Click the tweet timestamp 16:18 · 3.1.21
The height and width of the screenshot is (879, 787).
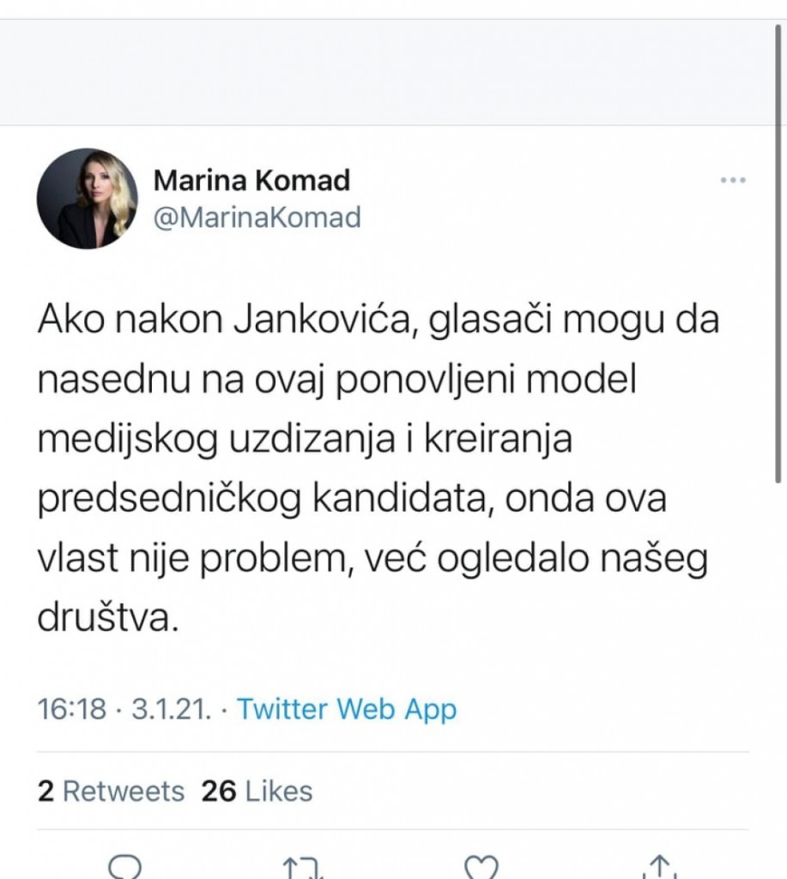124,709
